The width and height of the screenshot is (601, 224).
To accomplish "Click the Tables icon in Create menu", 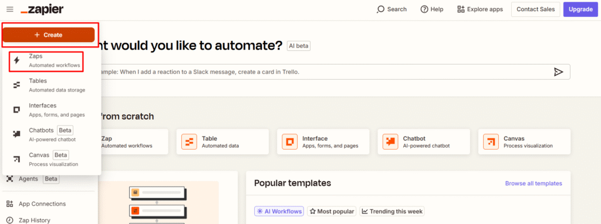I will point(16,85).
